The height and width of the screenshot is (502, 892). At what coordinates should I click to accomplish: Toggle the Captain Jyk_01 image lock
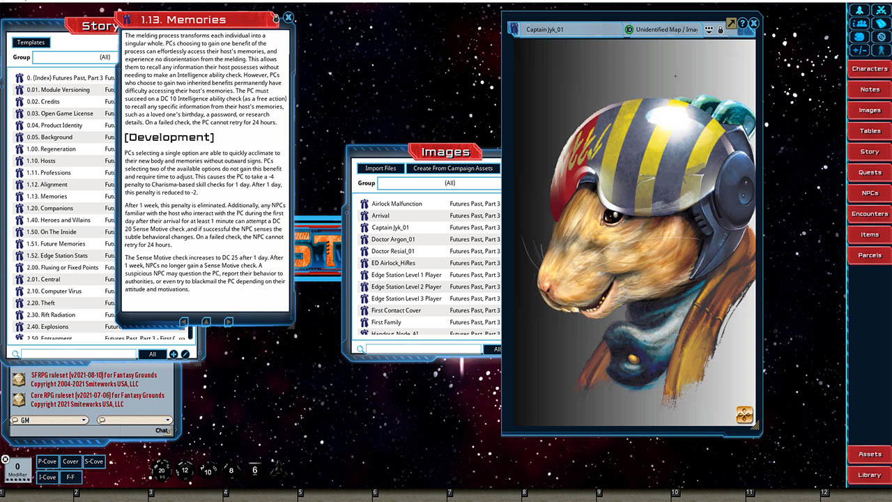pyautogui.click(x=721, y=30)
